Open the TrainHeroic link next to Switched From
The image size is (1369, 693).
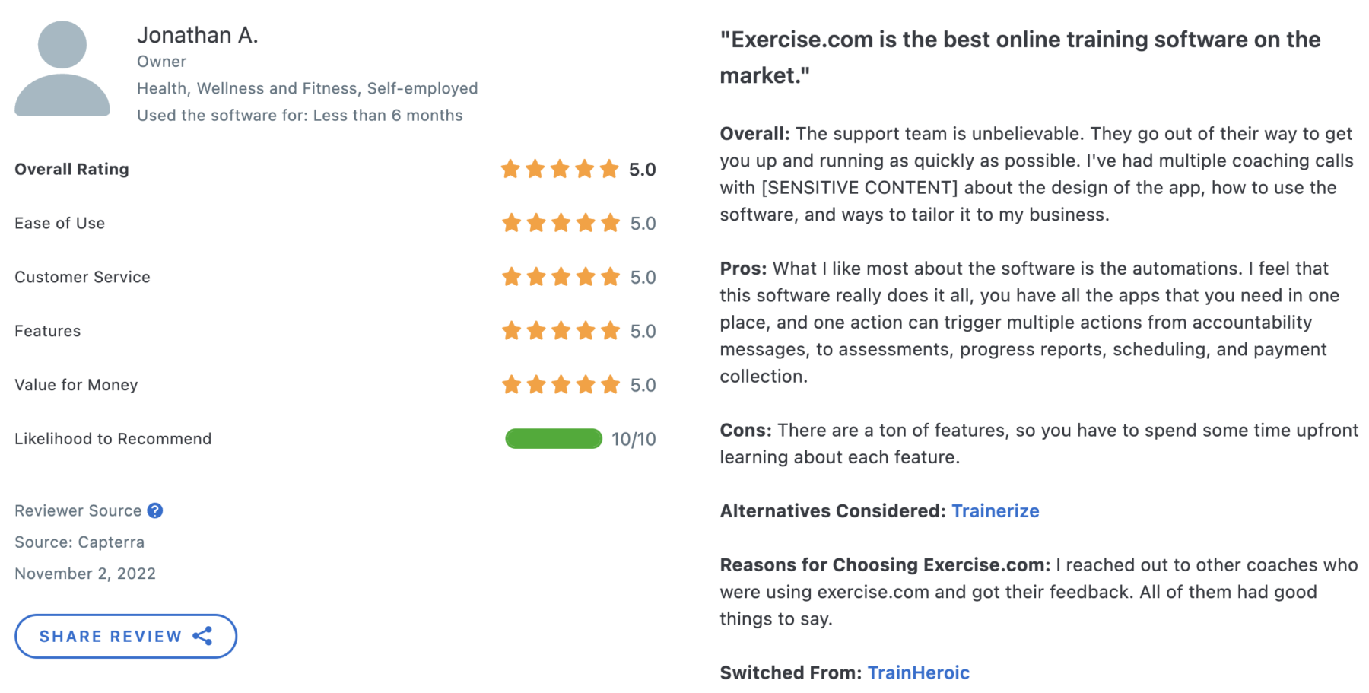pyautogui.click(x=918, y=672)
